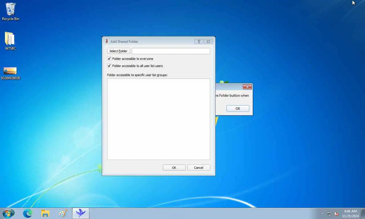The height and width of the screenshot is (219, 365).
Task: Open the clock showing 9:46 AM
Action: coord(350,214)
